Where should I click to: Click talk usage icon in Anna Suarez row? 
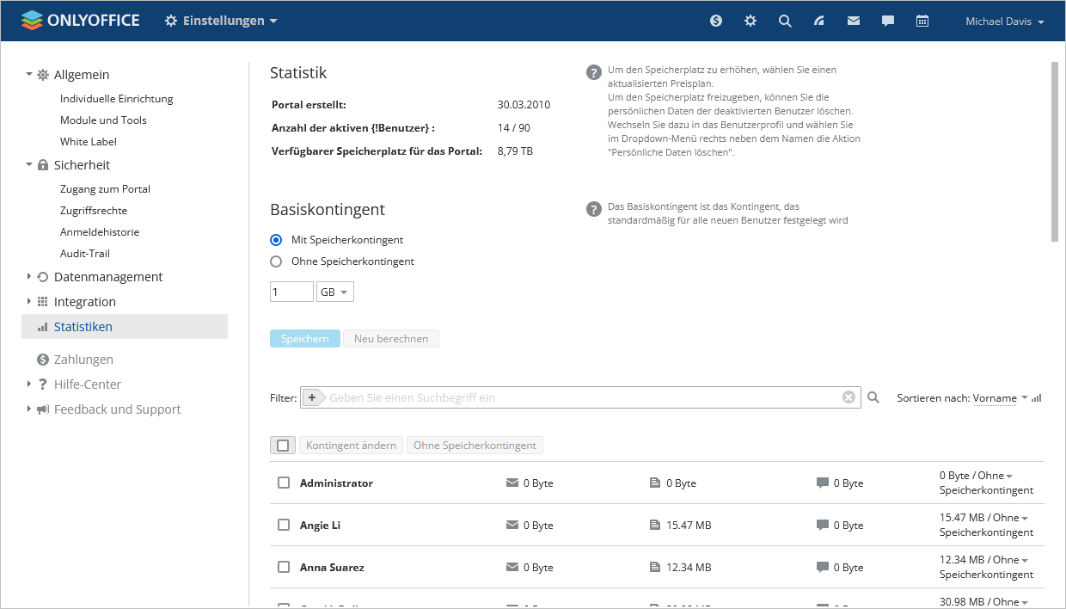coord(823,568)
